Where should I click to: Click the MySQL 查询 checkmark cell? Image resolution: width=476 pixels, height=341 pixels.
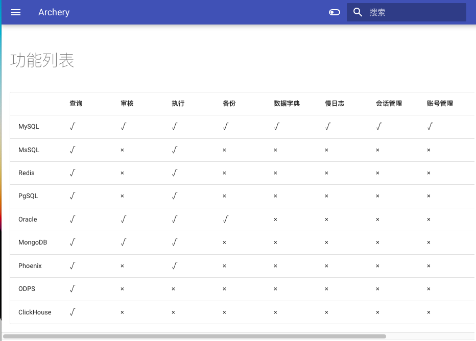click(x=72, y=127)
